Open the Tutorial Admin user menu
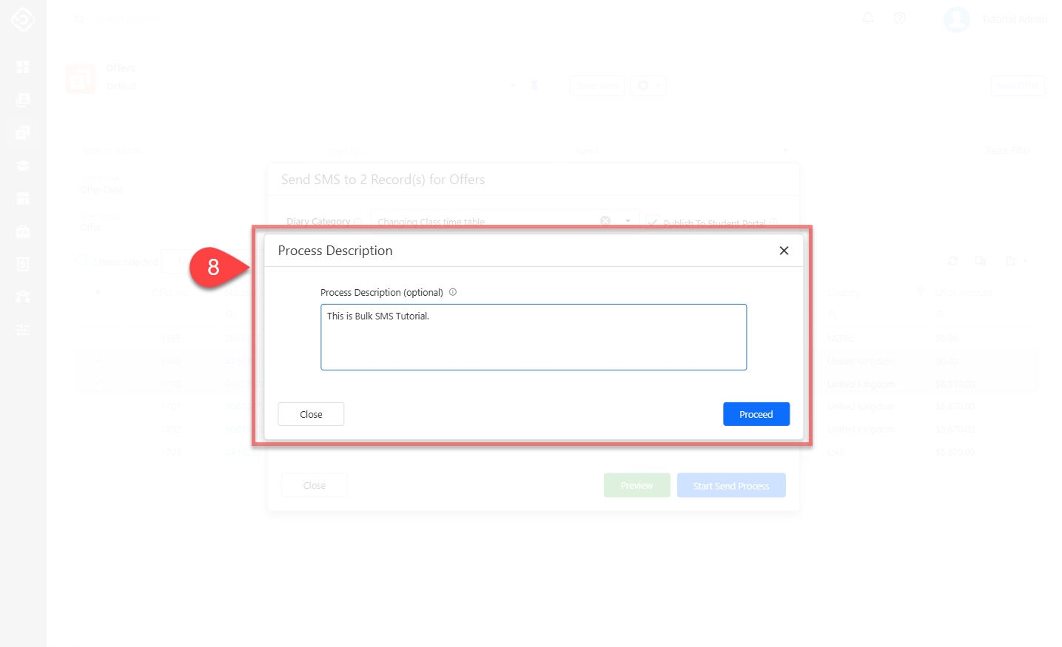The height and width of the screenshot is (647, 1062). coord(995,19)
